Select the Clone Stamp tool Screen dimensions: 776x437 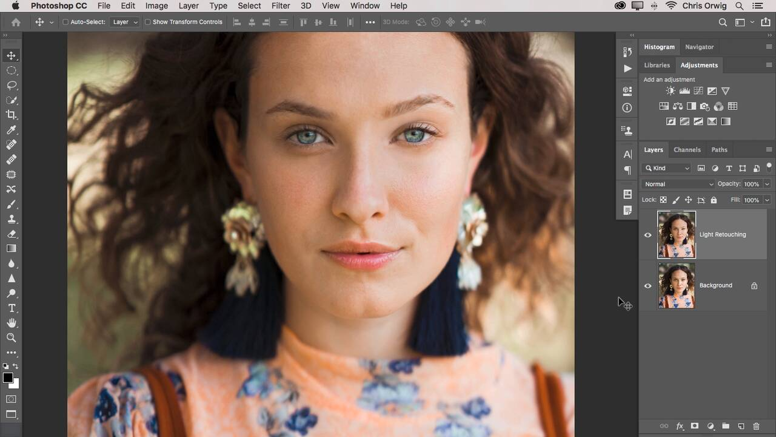pos(12,218)
